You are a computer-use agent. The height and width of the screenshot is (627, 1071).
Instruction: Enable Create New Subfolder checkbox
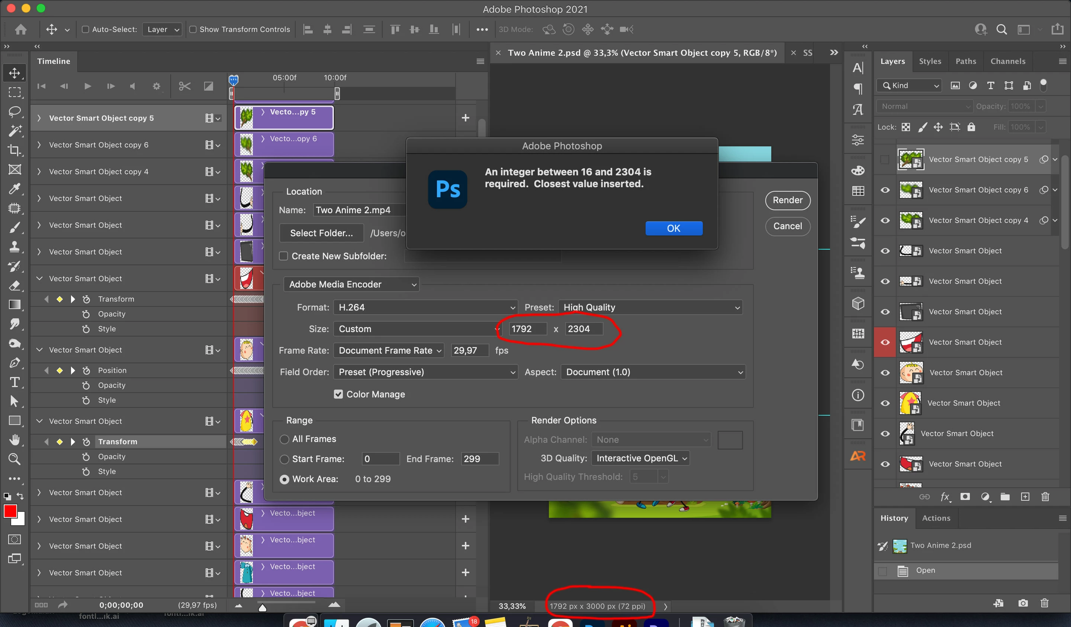click(283, 256)
